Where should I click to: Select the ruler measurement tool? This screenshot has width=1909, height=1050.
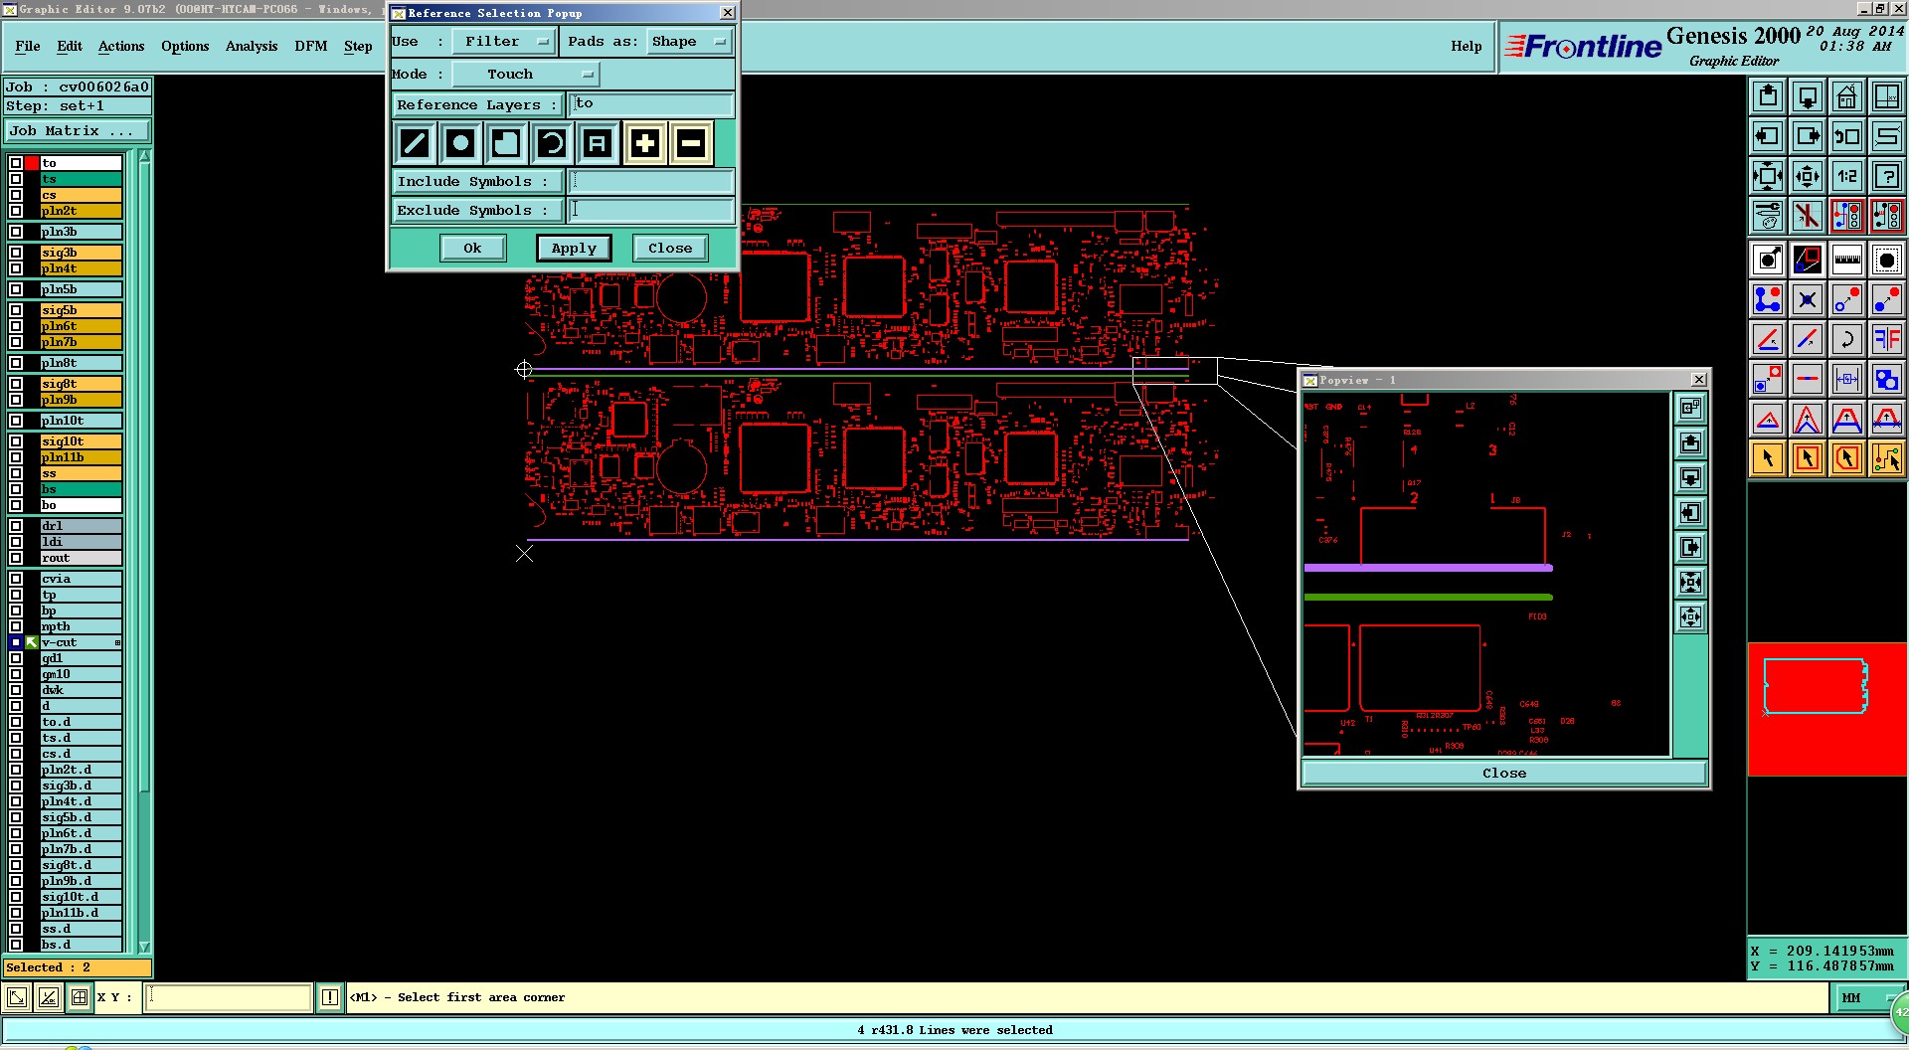click(1847, 261)
